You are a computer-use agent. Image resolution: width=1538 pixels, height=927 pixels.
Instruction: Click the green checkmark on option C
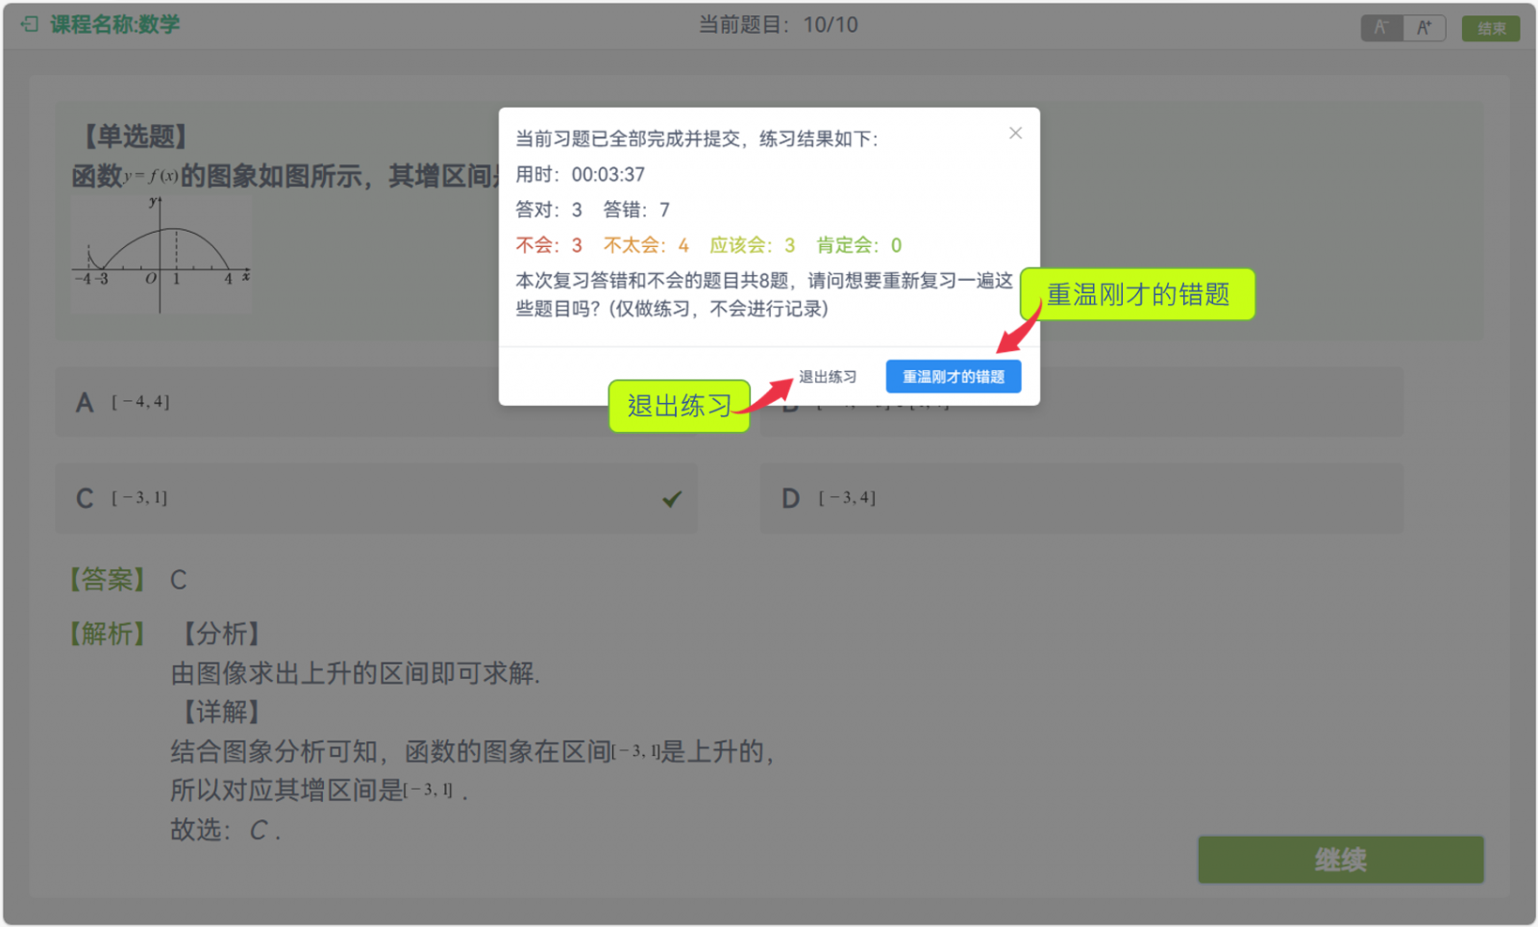672,498
